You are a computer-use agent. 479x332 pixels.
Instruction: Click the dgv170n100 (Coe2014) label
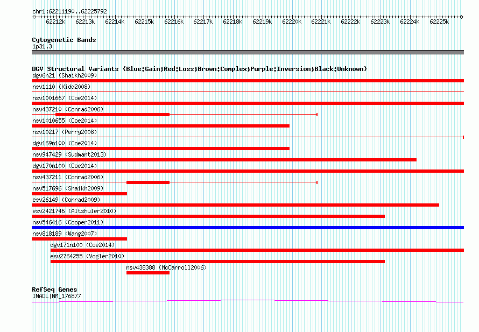point(65,166)
